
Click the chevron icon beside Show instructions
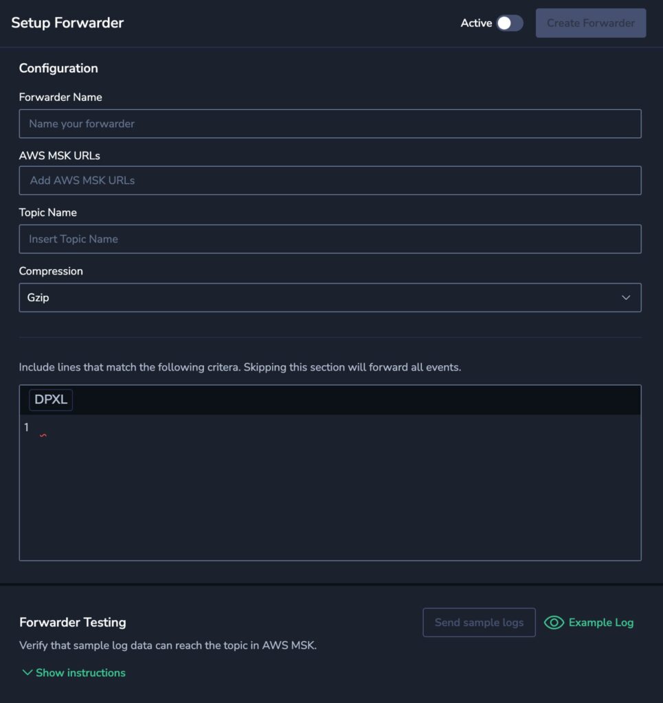27,673
